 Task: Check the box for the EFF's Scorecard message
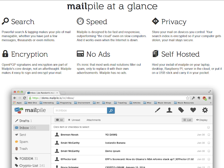(x=209, y=159)
